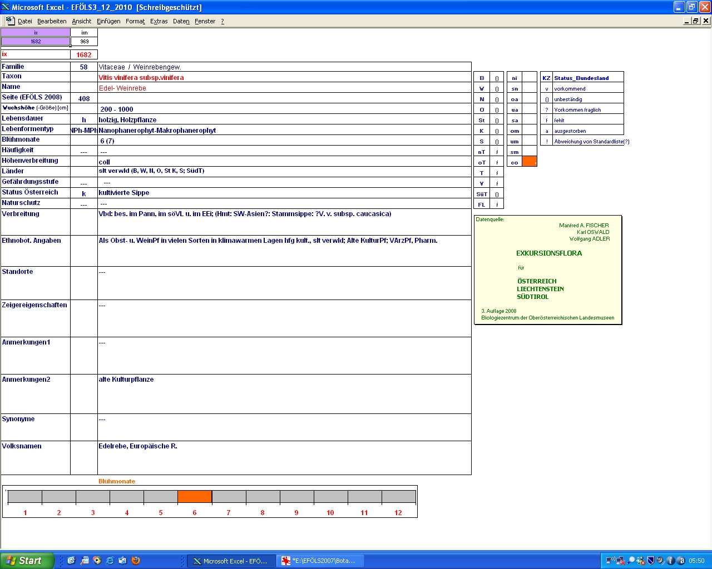The width and height of the screenshot is (712, 569).
Task: Click the orange co region cell
Action: point(530,162)
